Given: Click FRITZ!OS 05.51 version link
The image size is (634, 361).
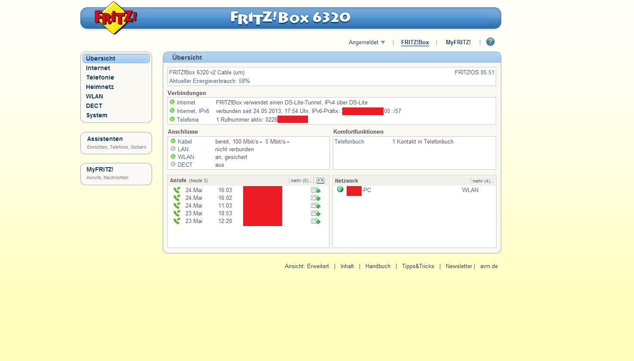Looking at the screenshot, I should tap(475, 72).
